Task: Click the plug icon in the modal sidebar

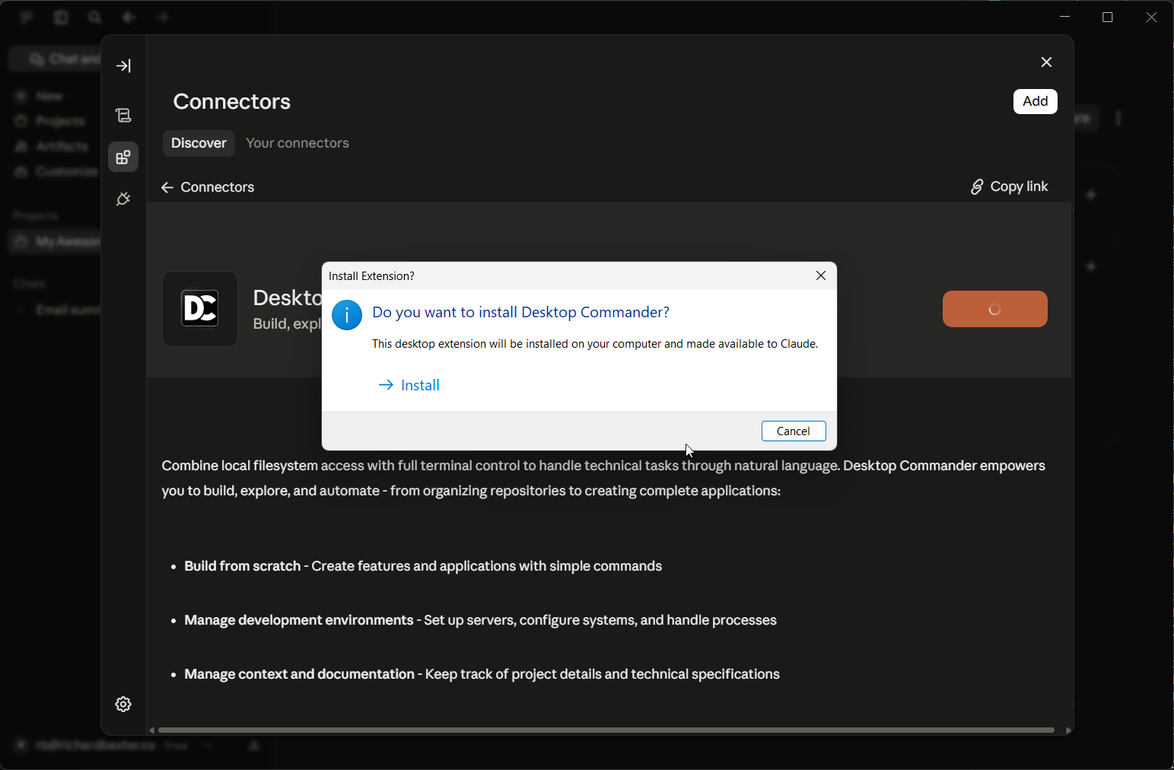Action: tap(123, 199)
